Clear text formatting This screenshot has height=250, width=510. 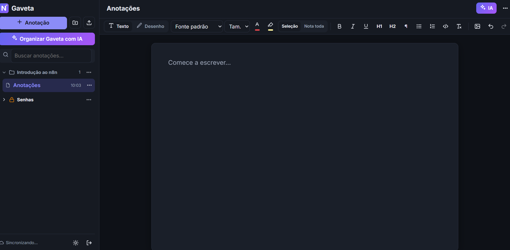tap(459, 26)
